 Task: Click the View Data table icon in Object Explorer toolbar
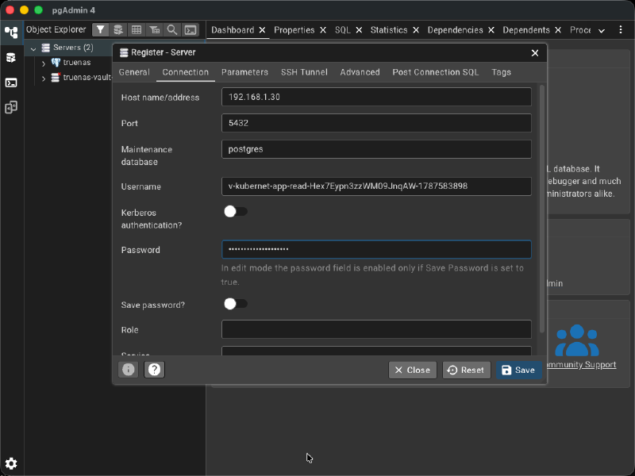point(137,29)
